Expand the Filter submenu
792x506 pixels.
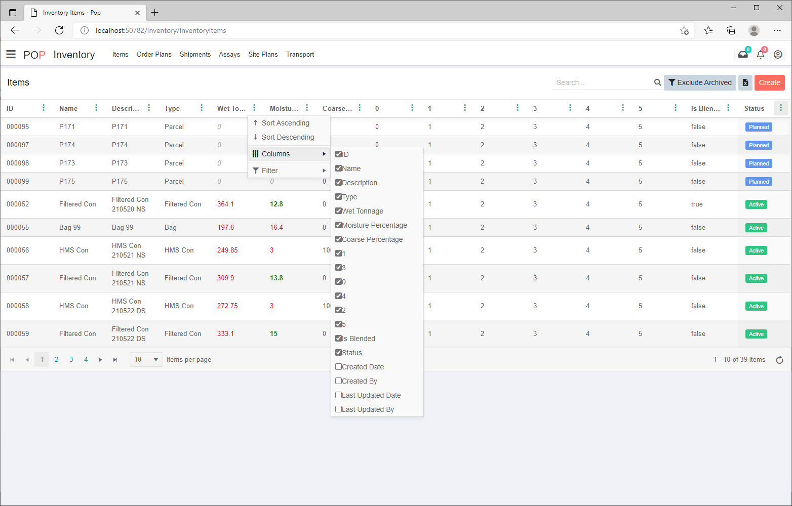coord(289,171)
